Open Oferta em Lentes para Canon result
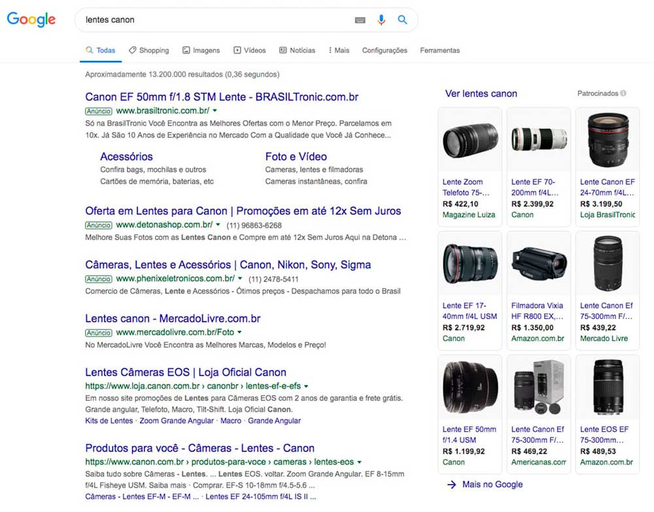 [243, 211]
